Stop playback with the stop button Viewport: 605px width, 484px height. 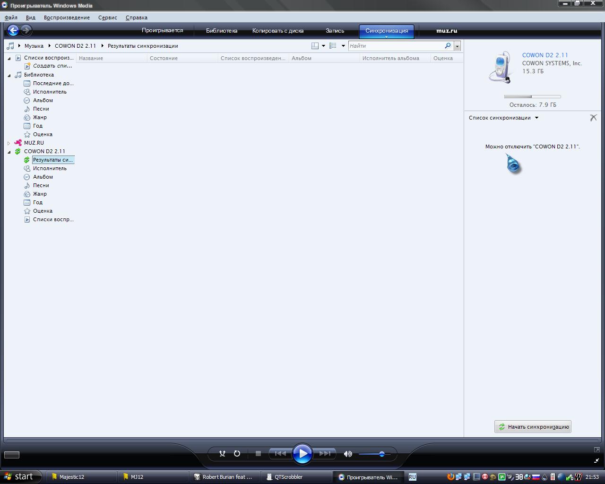point(258,454)
